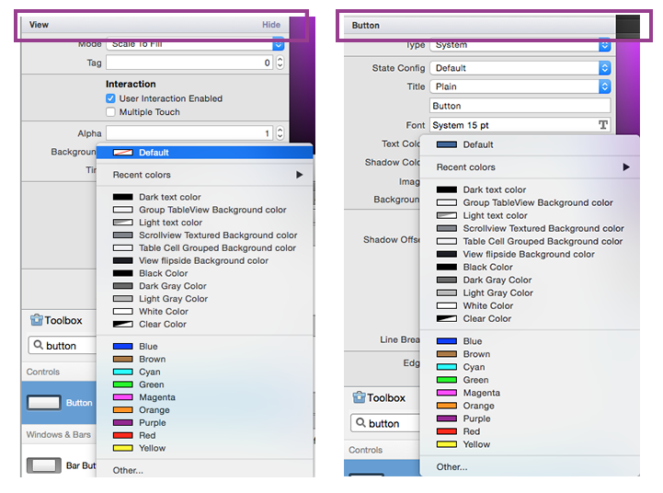Click the Tag field stepper
Screen dimensions: 663x493
(280, 63)
